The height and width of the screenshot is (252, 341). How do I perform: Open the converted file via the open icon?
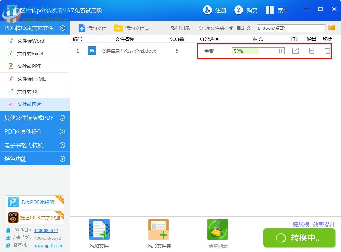point(295,51)
